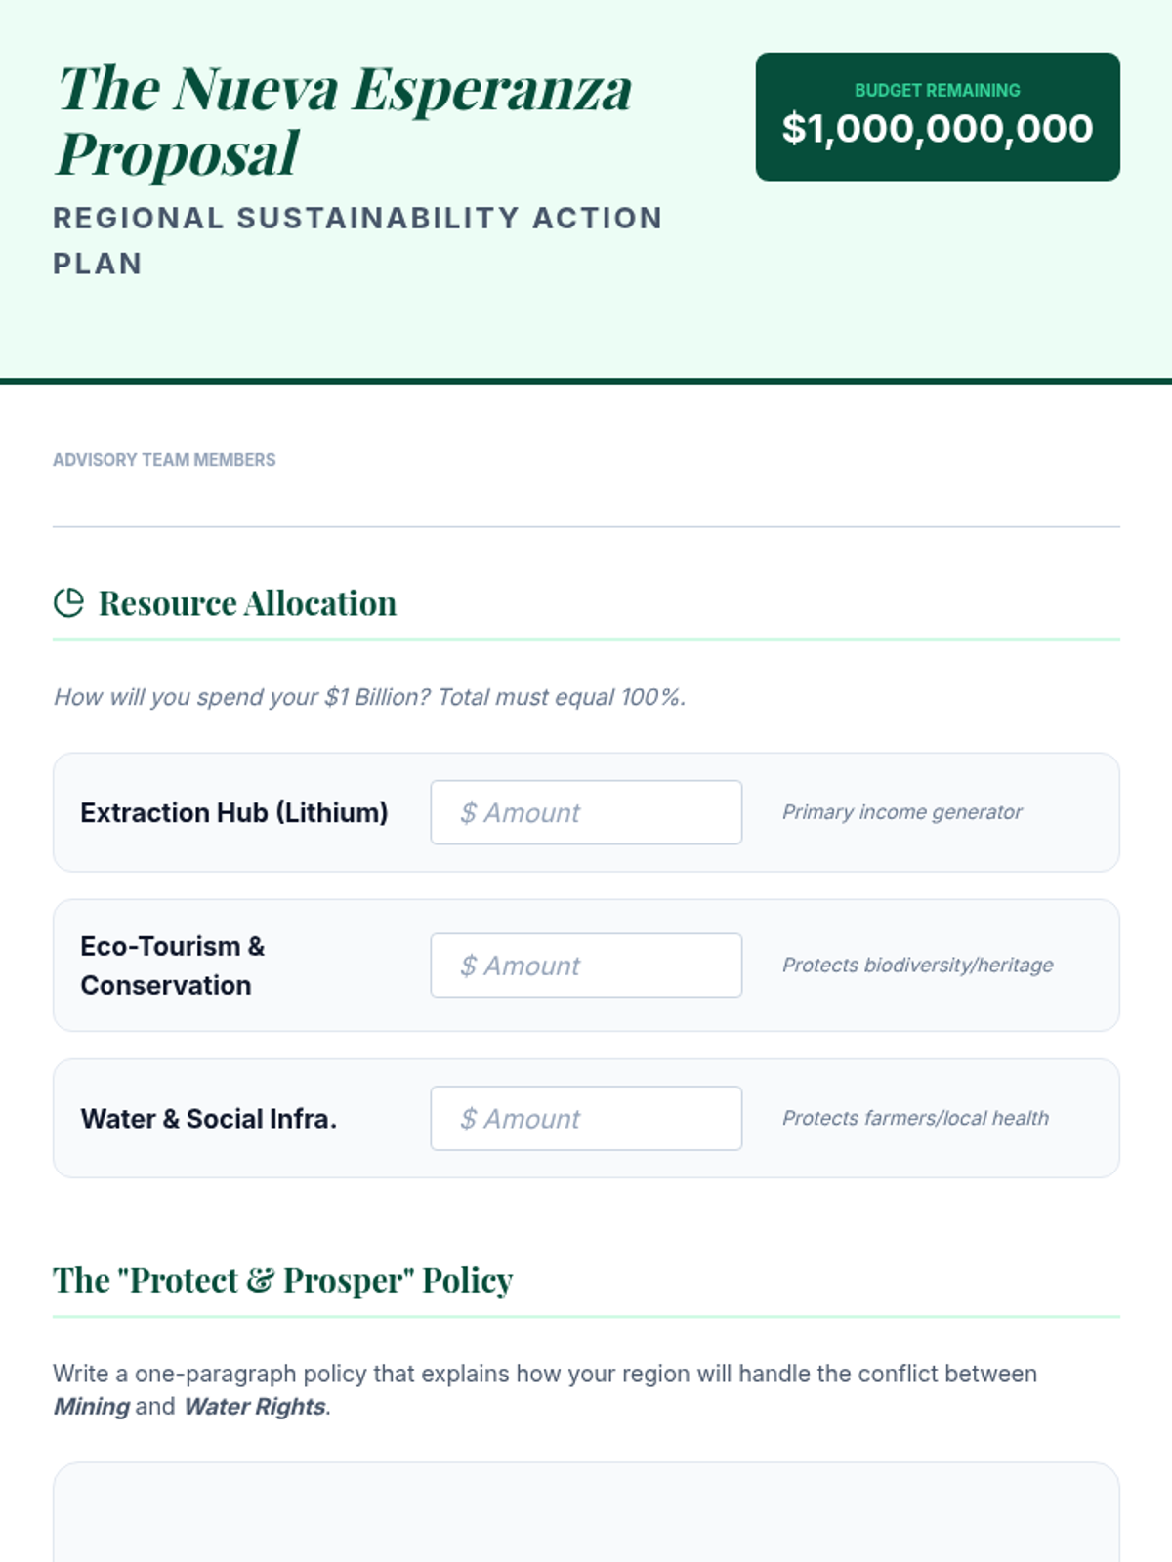
Task: Click the Eco-Tourism & Conservation label
Action: tap(173, 966)
